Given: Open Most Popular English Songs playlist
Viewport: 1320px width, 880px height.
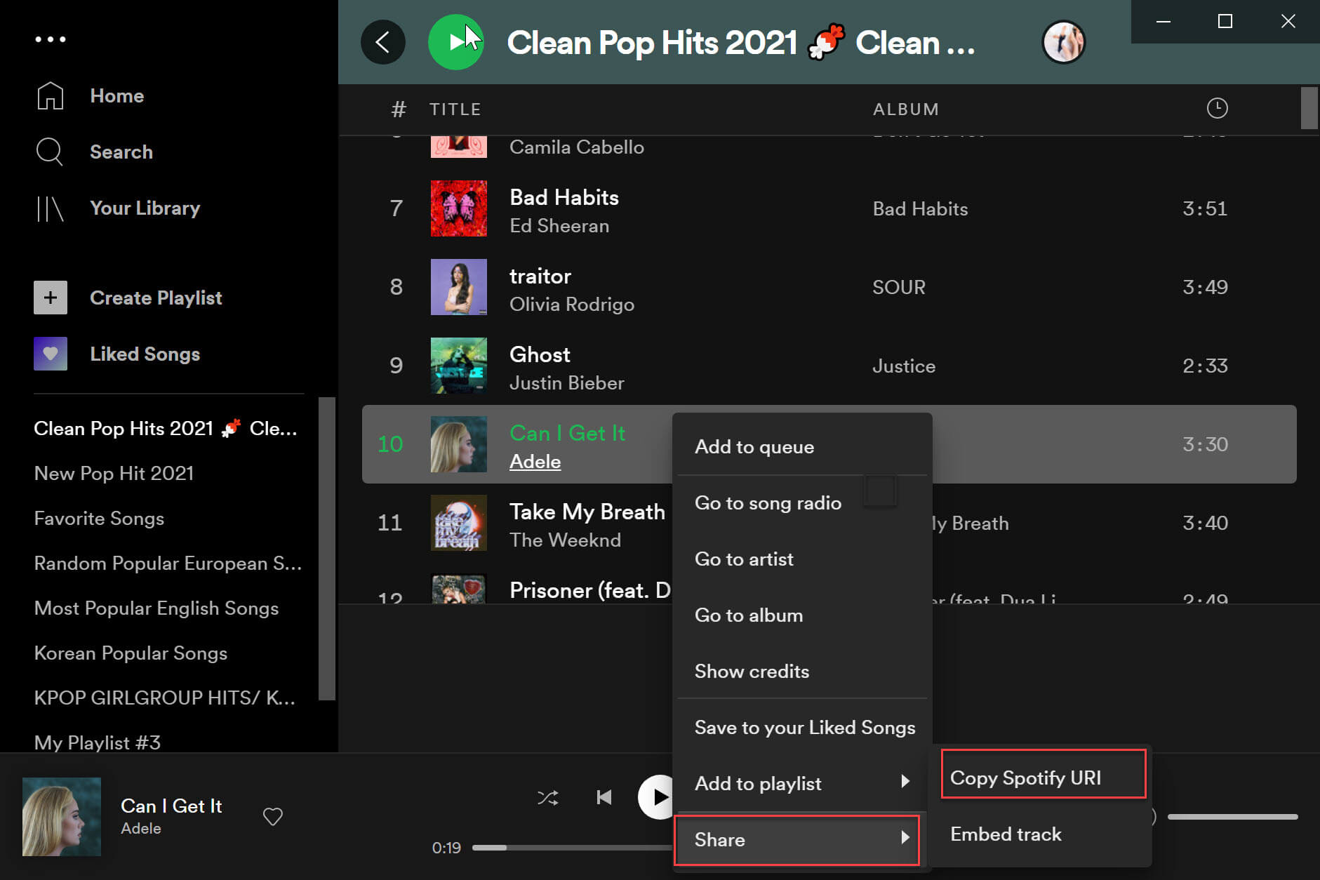Looking at the screenshot, I should point(156,608).
